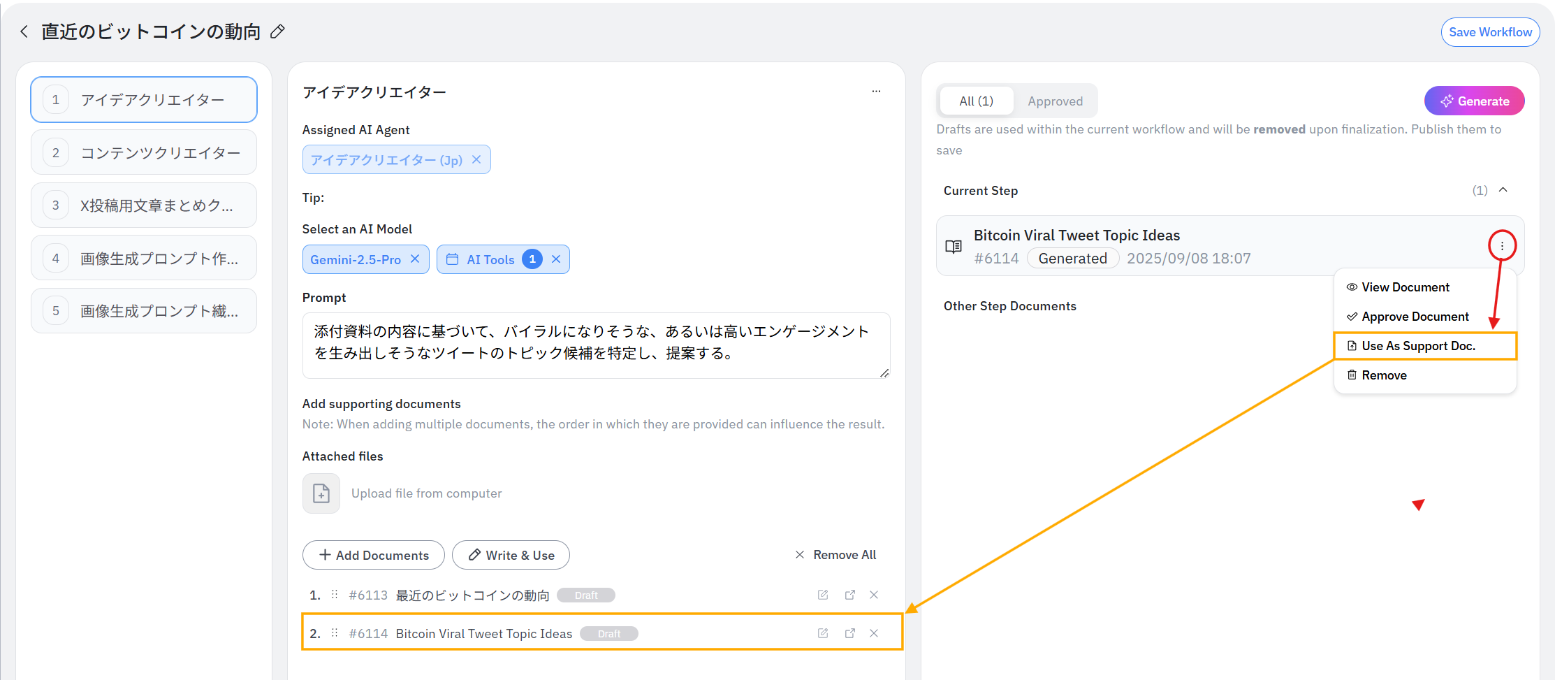Click the upload file icon under Attached files
Viewport: 1555px width, 680px height.
coord(321,493)
